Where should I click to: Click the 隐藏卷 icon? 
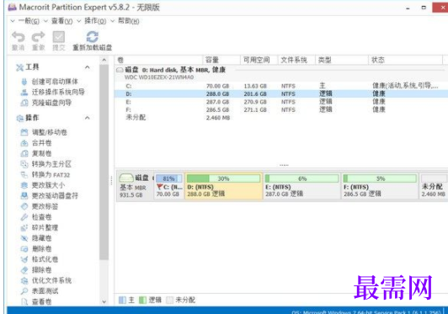(x=24, y=238)
